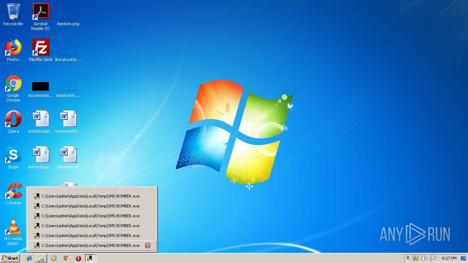Open the Action Center flag icon
Viewport: 468px width, 263px height.
click(x=433, y=258)
